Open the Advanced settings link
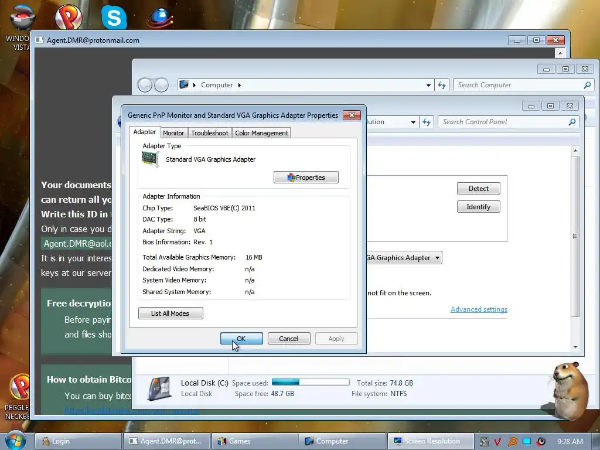This screenshot has width=600, height=450. pos(479,309)
